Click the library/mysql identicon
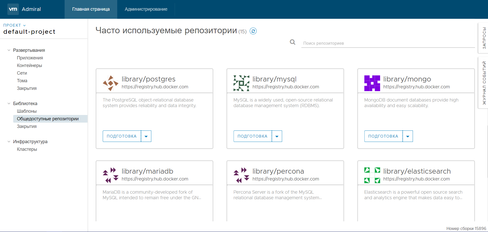 click(241, 83)
